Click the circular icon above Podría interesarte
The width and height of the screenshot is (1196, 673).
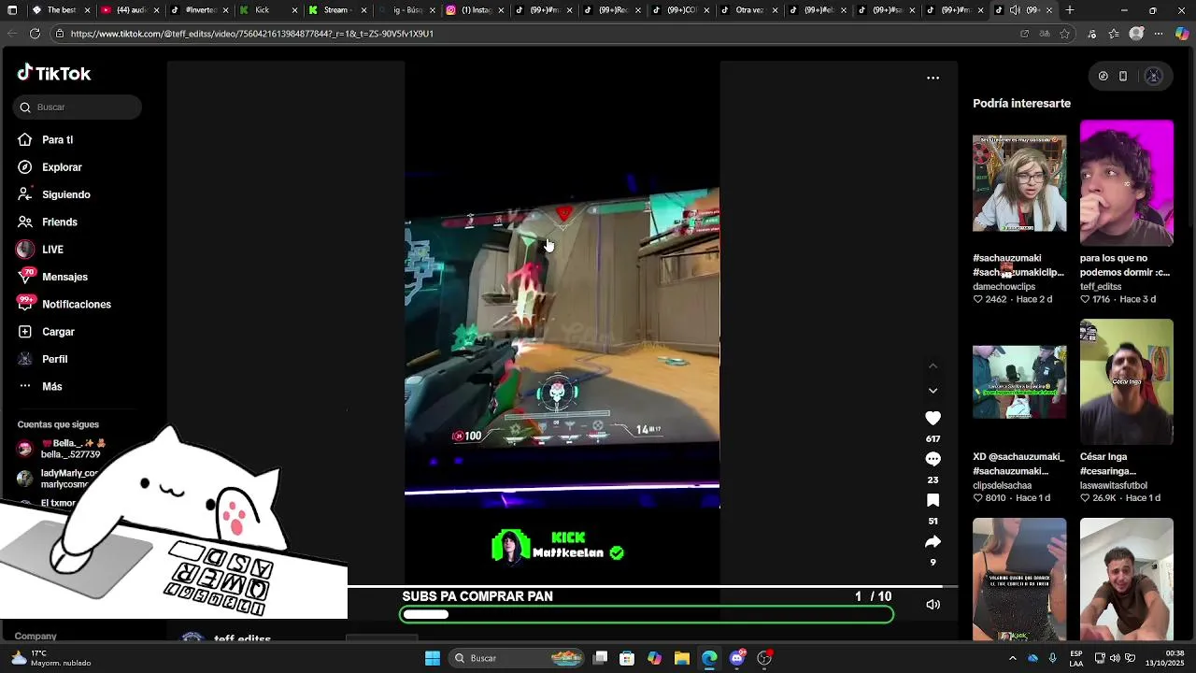tap(1103, 77)
